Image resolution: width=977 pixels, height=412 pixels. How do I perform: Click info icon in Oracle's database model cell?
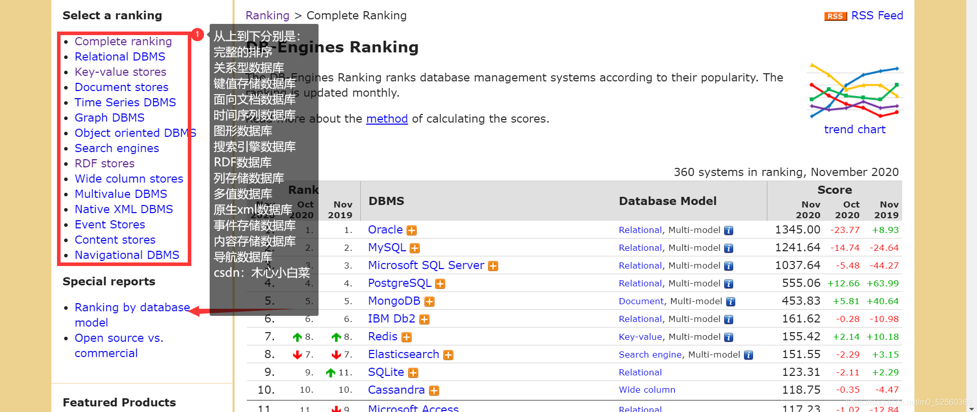pos(729,230)
